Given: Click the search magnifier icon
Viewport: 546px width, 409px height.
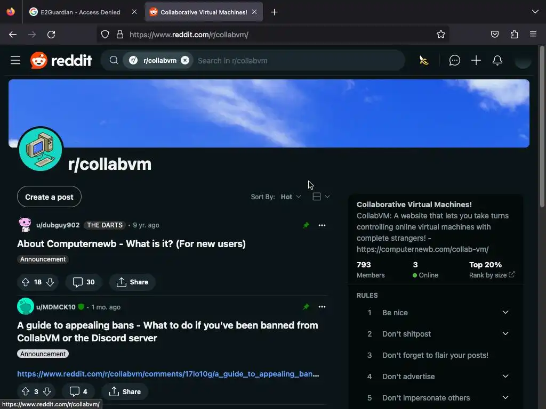Looking at the screenshot, I should coord(114,61).
